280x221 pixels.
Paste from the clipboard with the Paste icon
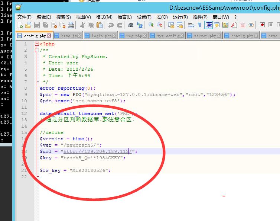tap(100, 25)
